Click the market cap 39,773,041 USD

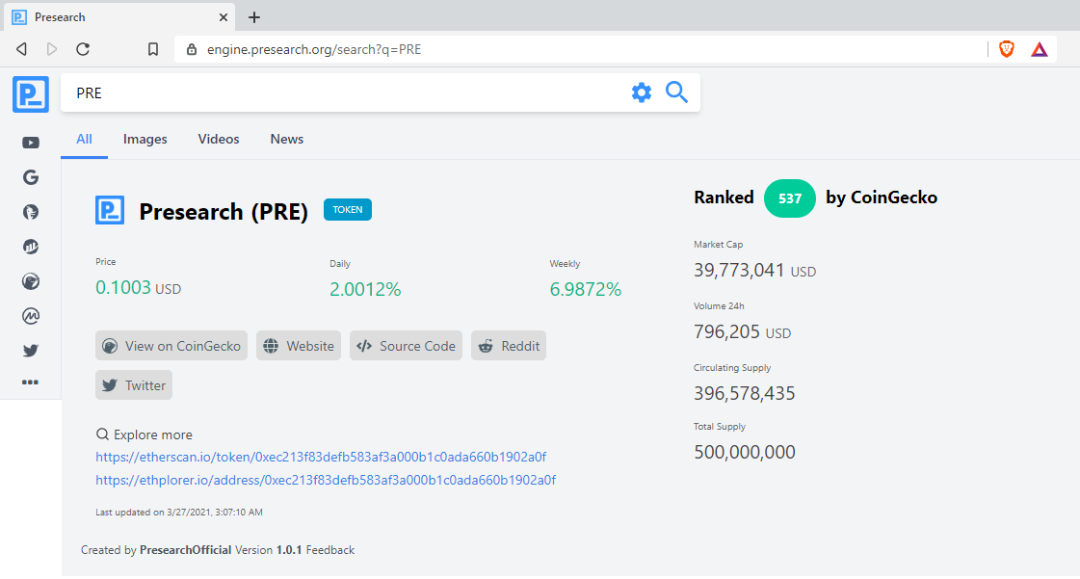point(755,271)
